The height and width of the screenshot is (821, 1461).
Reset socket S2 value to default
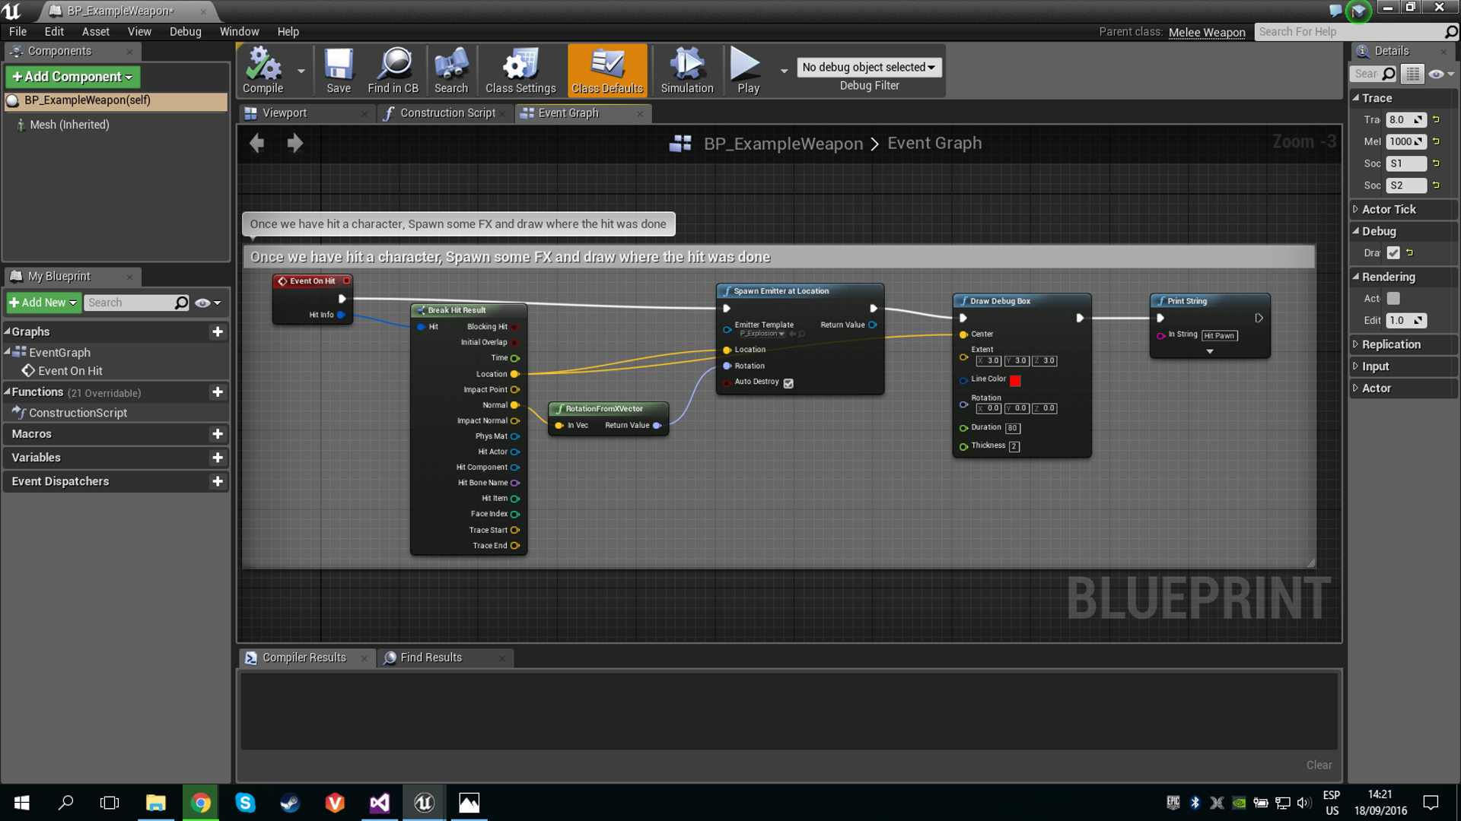click(1437, 185)
